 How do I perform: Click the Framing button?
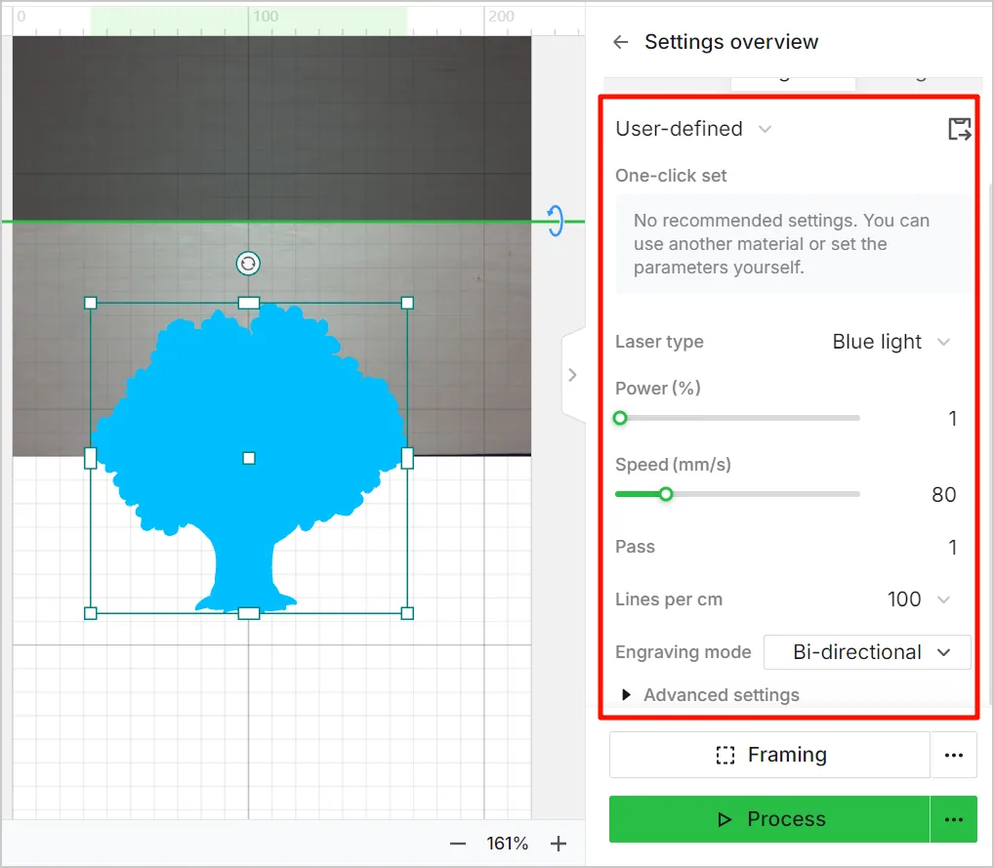(x=769, y=755)
